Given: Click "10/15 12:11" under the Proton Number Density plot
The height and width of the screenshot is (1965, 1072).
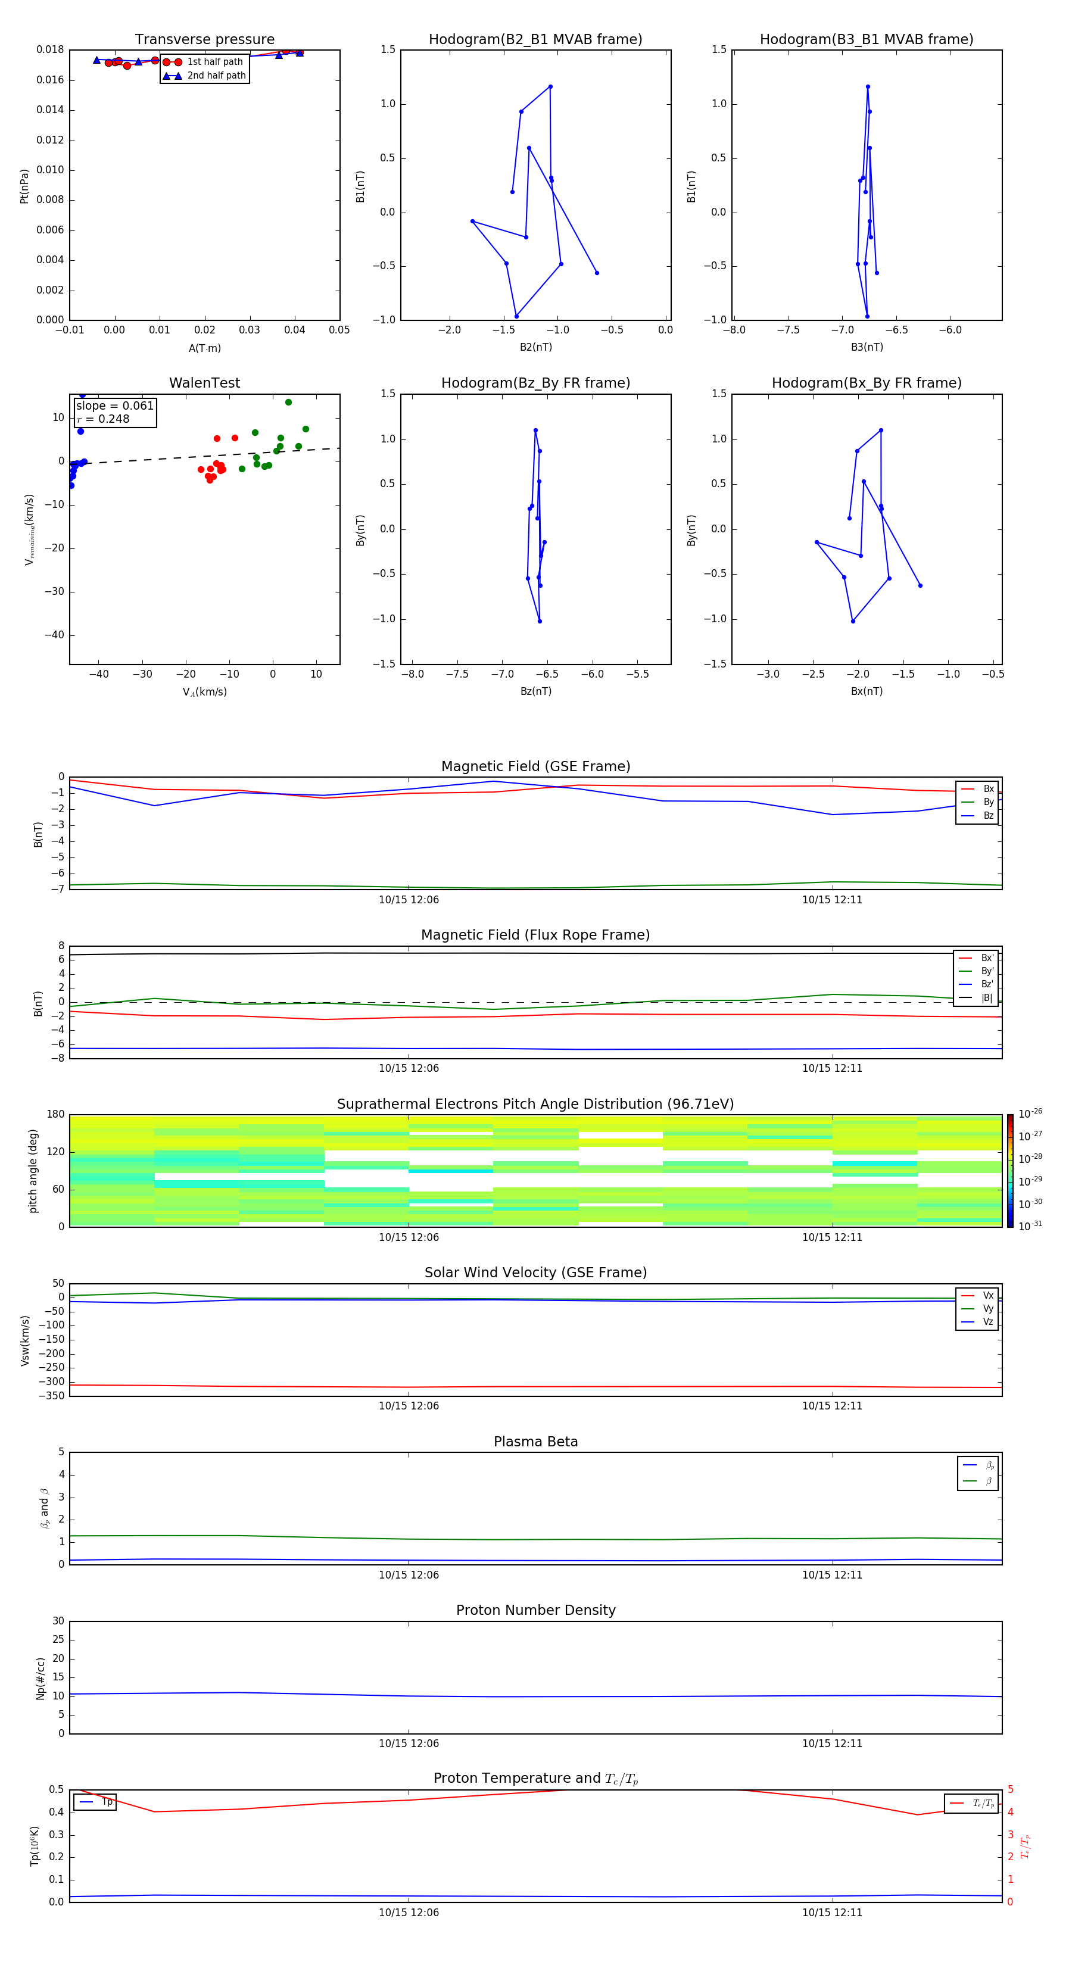Looking at the screenshot, I should pyautogui.click(x=831, y=1743).
